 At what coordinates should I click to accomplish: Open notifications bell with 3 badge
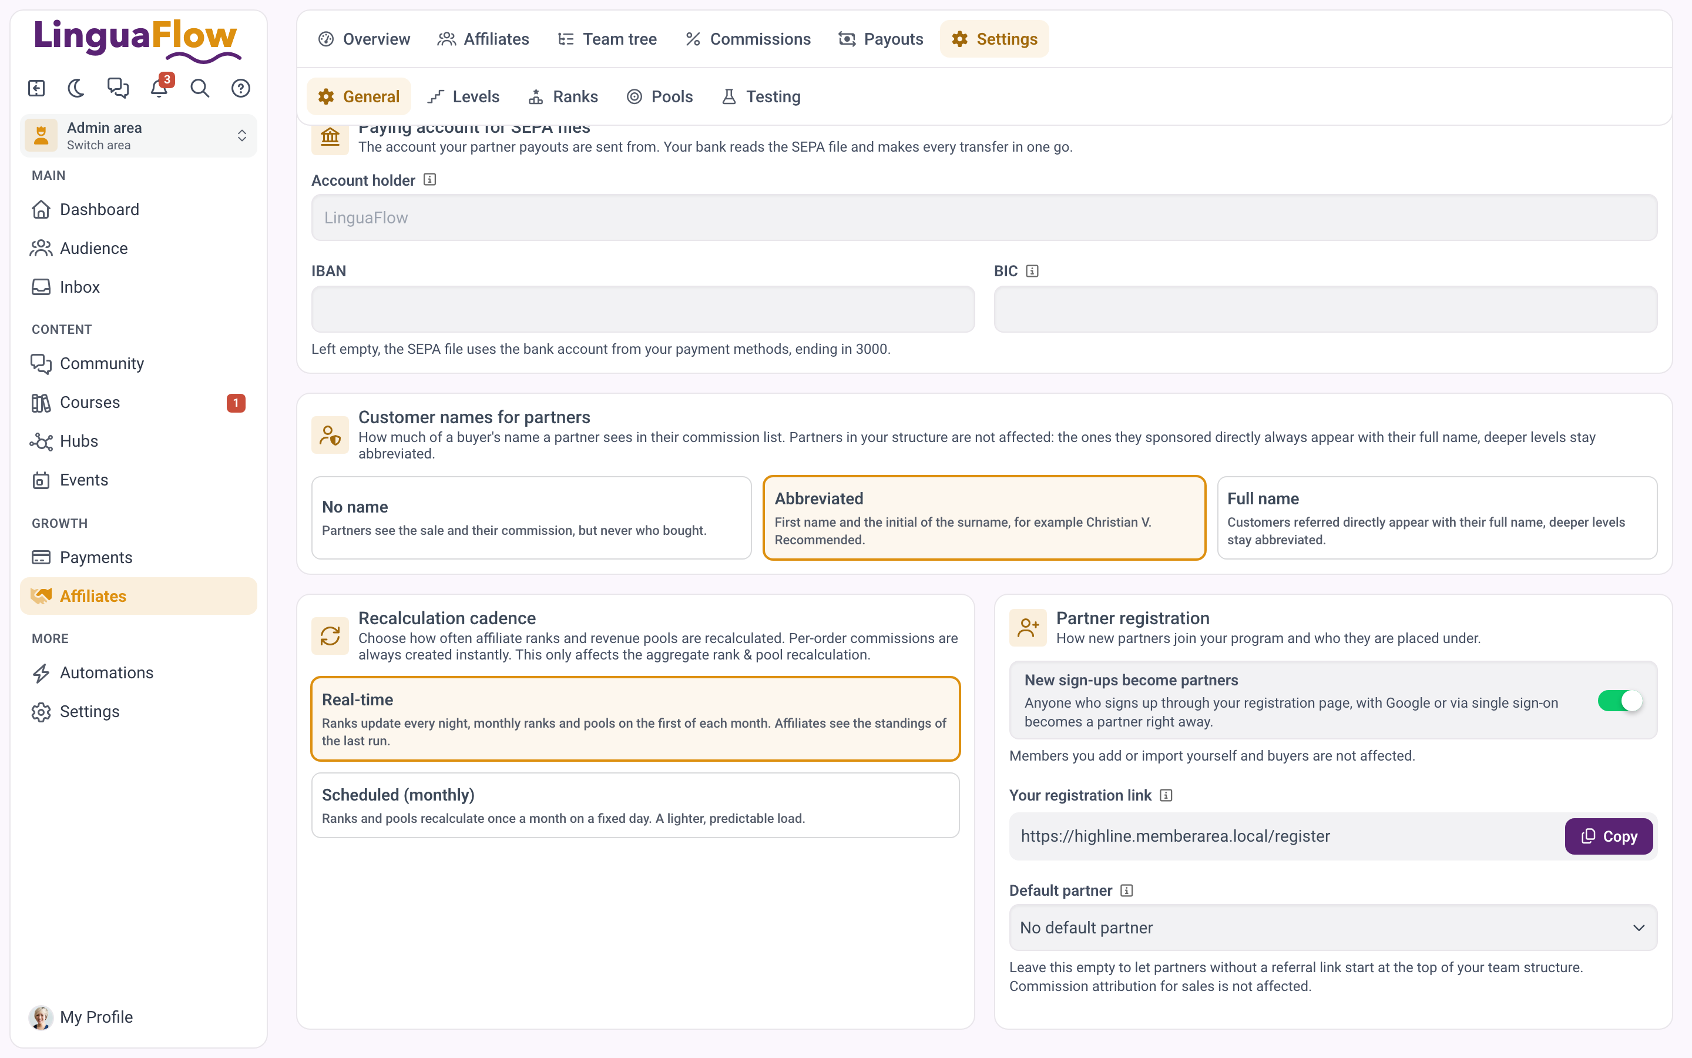tap(159, 88)
